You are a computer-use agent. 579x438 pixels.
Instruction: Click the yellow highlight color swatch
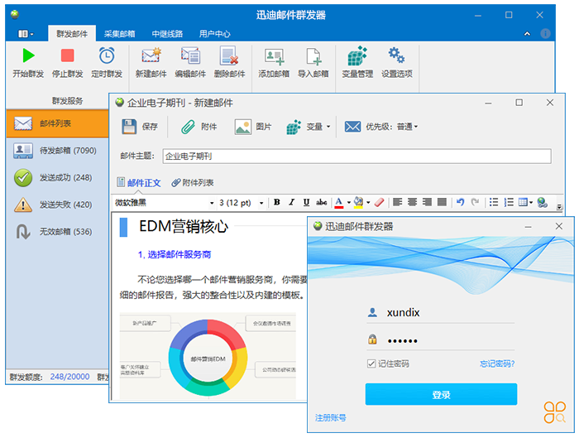(358, 203)
